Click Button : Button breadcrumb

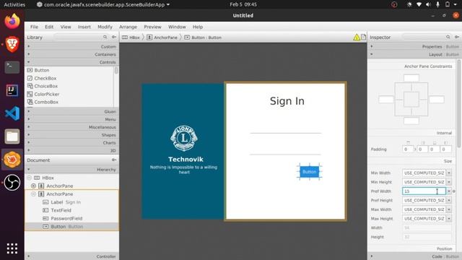[203, 38]
